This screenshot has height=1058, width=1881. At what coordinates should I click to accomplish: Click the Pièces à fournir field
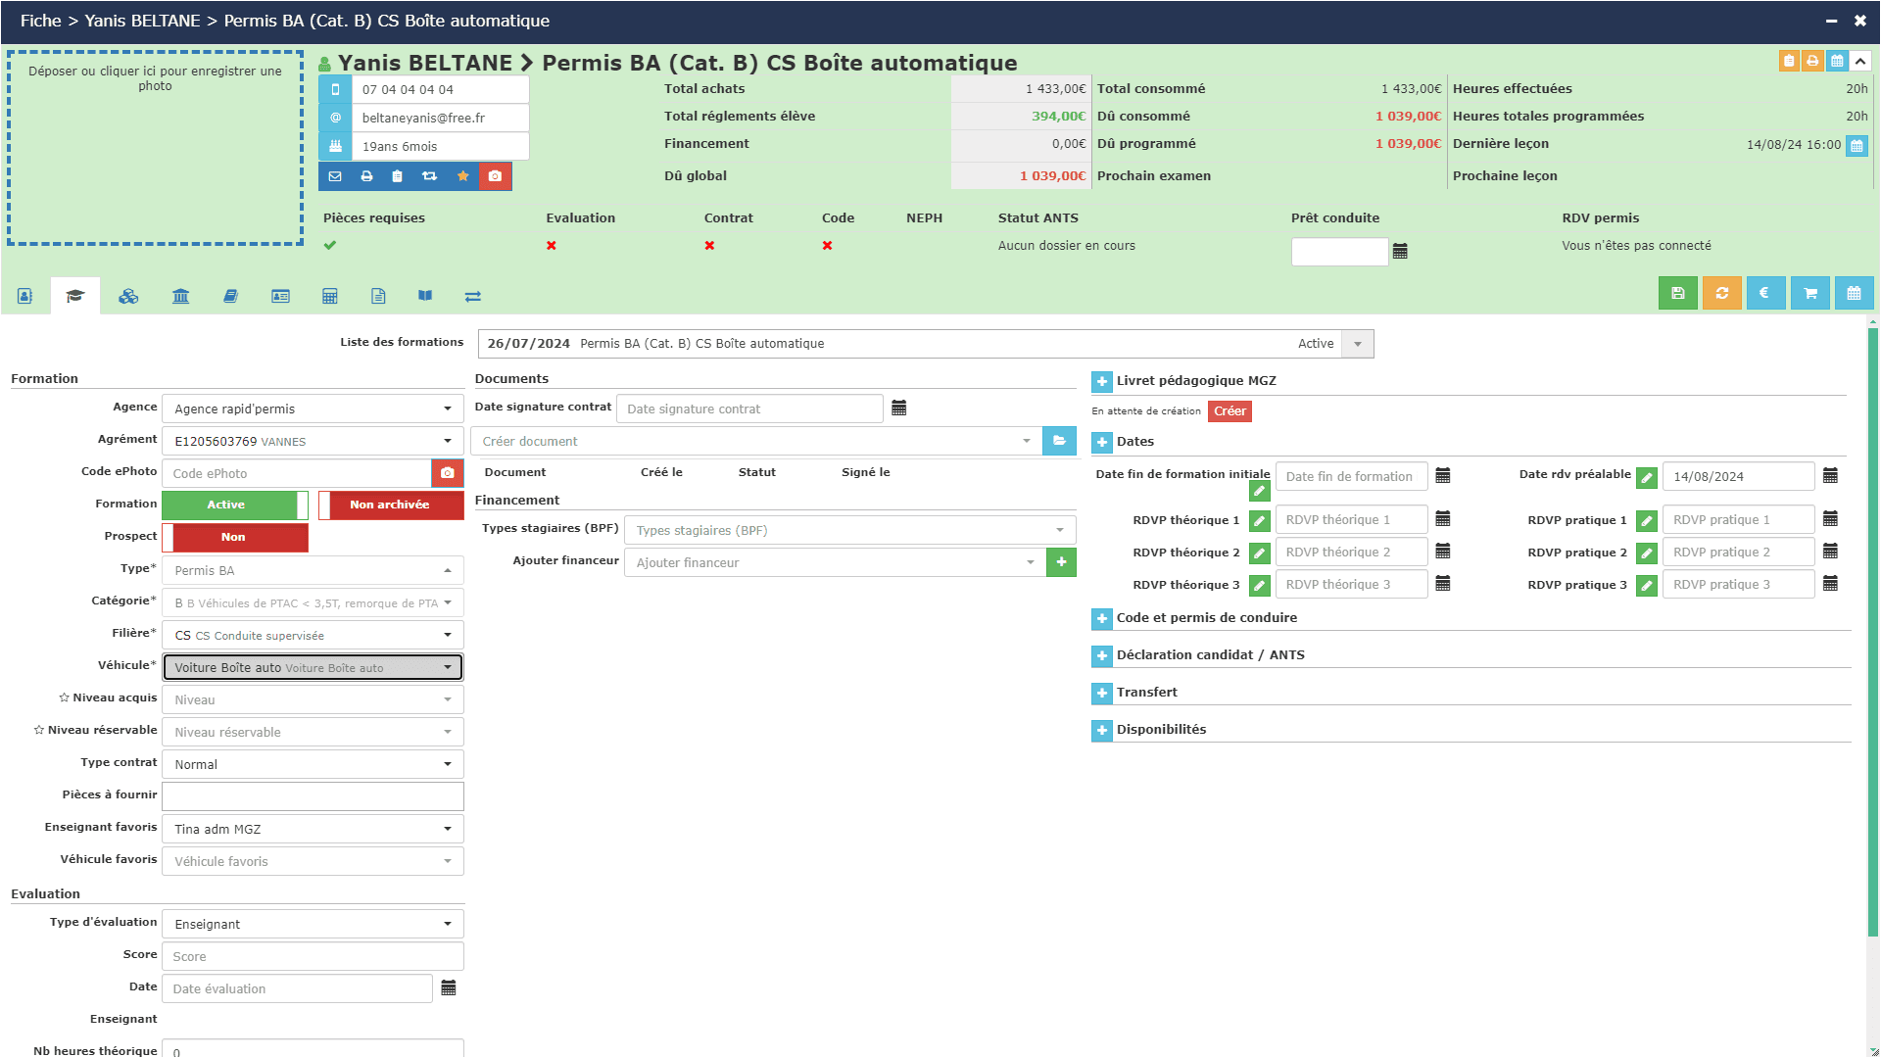313,796
